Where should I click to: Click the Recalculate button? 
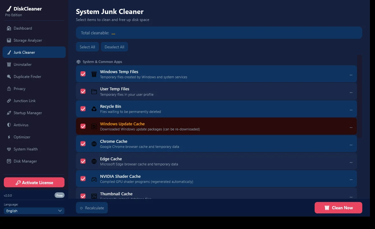pos(92,208)
